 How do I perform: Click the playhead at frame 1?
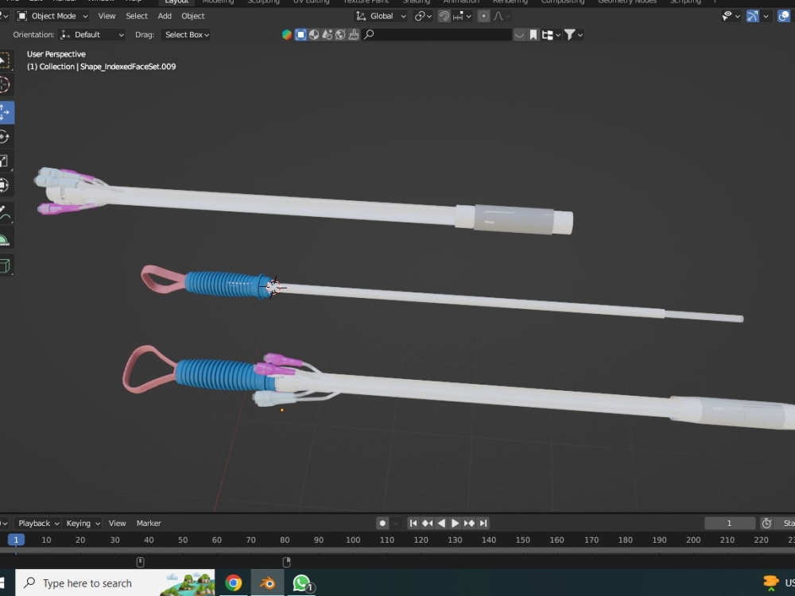point(16,540)
